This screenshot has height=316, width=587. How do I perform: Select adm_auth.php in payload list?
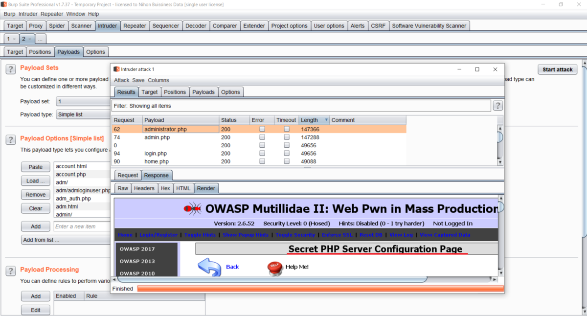(x=82, y=199)
